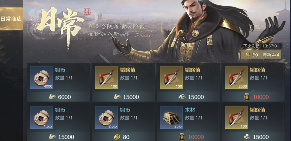Select the 铜币 4000 coin icon
291x141 pixels.
coord(41,78)
